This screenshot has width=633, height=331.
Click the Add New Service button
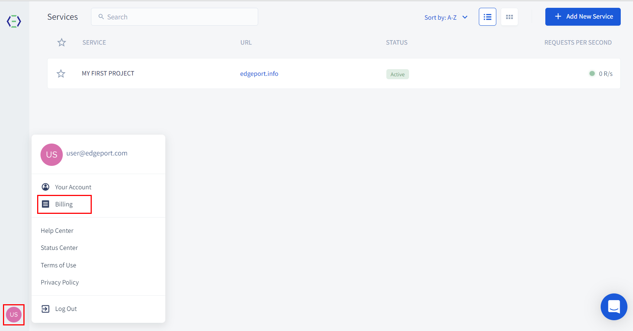(582, 17)
